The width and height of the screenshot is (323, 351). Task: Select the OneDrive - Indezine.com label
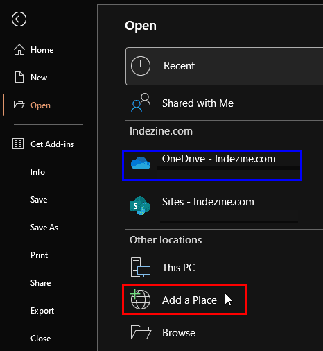tap(219, 159)
